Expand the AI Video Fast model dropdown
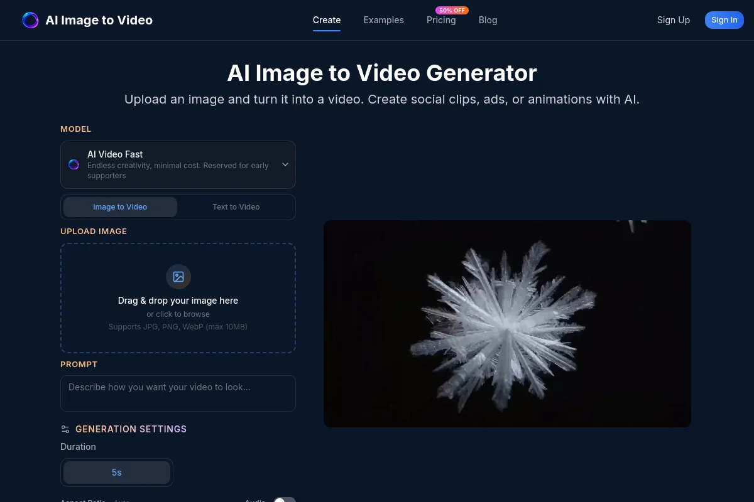This screenshot has height=502, width=754. click(x=178, y=164)
